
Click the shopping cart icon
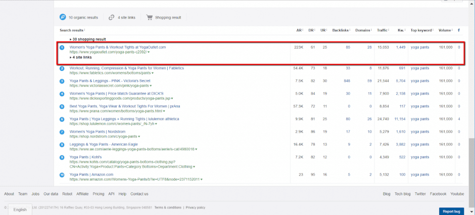tap(150, 17)
